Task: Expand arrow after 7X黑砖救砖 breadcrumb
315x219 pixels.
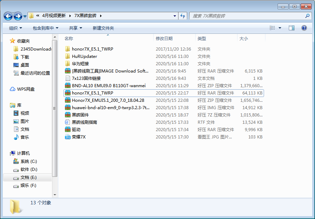Action: tap(101, 16)
